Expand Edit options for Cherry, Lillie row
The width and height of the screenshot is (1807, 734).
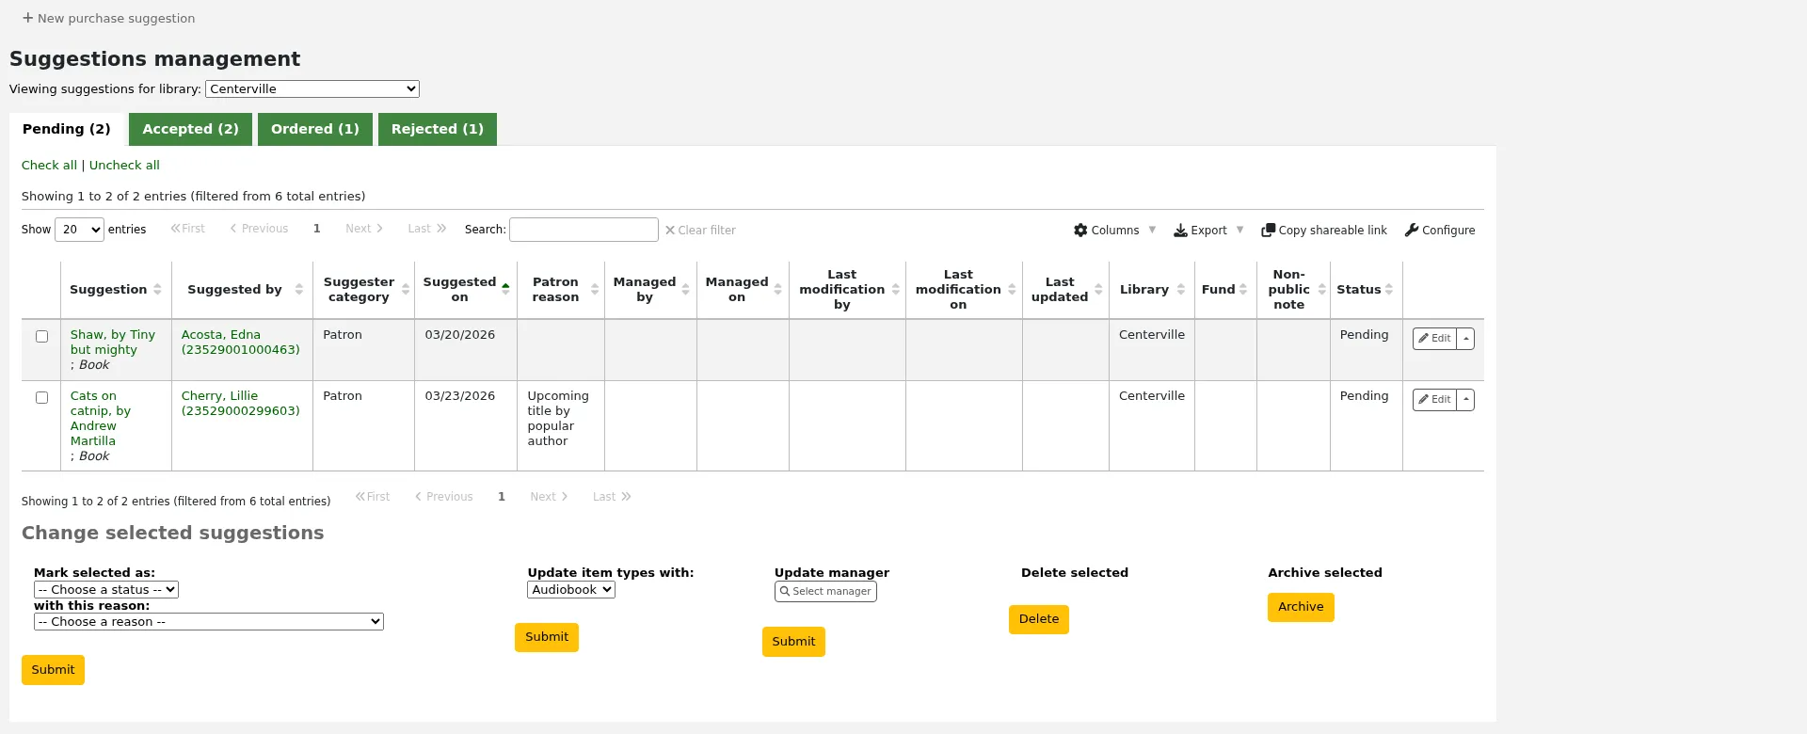point(1465,400)
